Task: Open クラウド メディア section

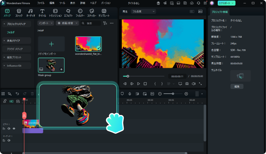Action: point(17,49)
